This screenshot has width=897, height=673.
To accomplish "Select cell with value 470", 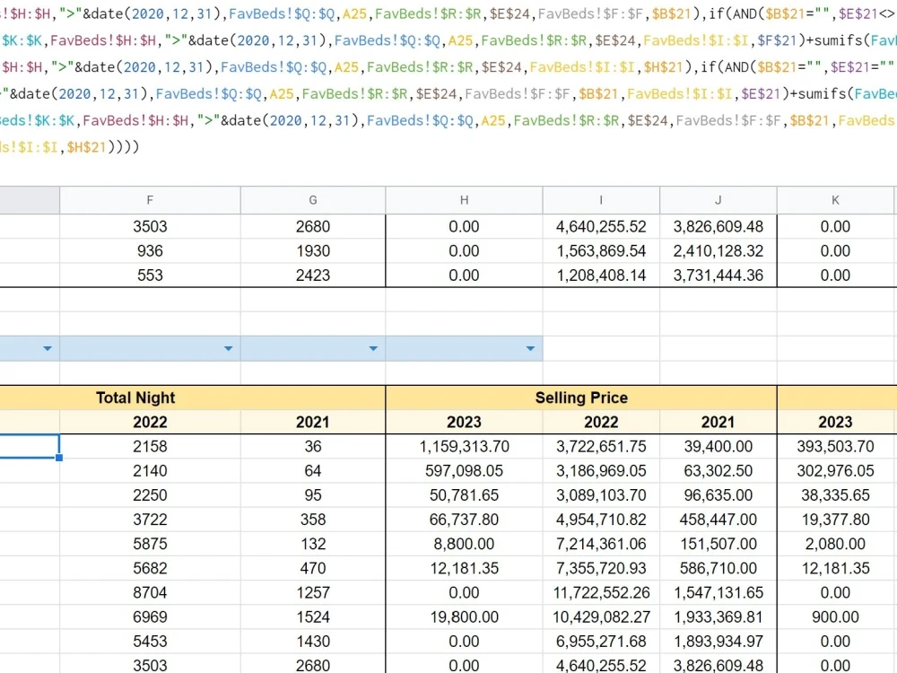I will (313, 568).
